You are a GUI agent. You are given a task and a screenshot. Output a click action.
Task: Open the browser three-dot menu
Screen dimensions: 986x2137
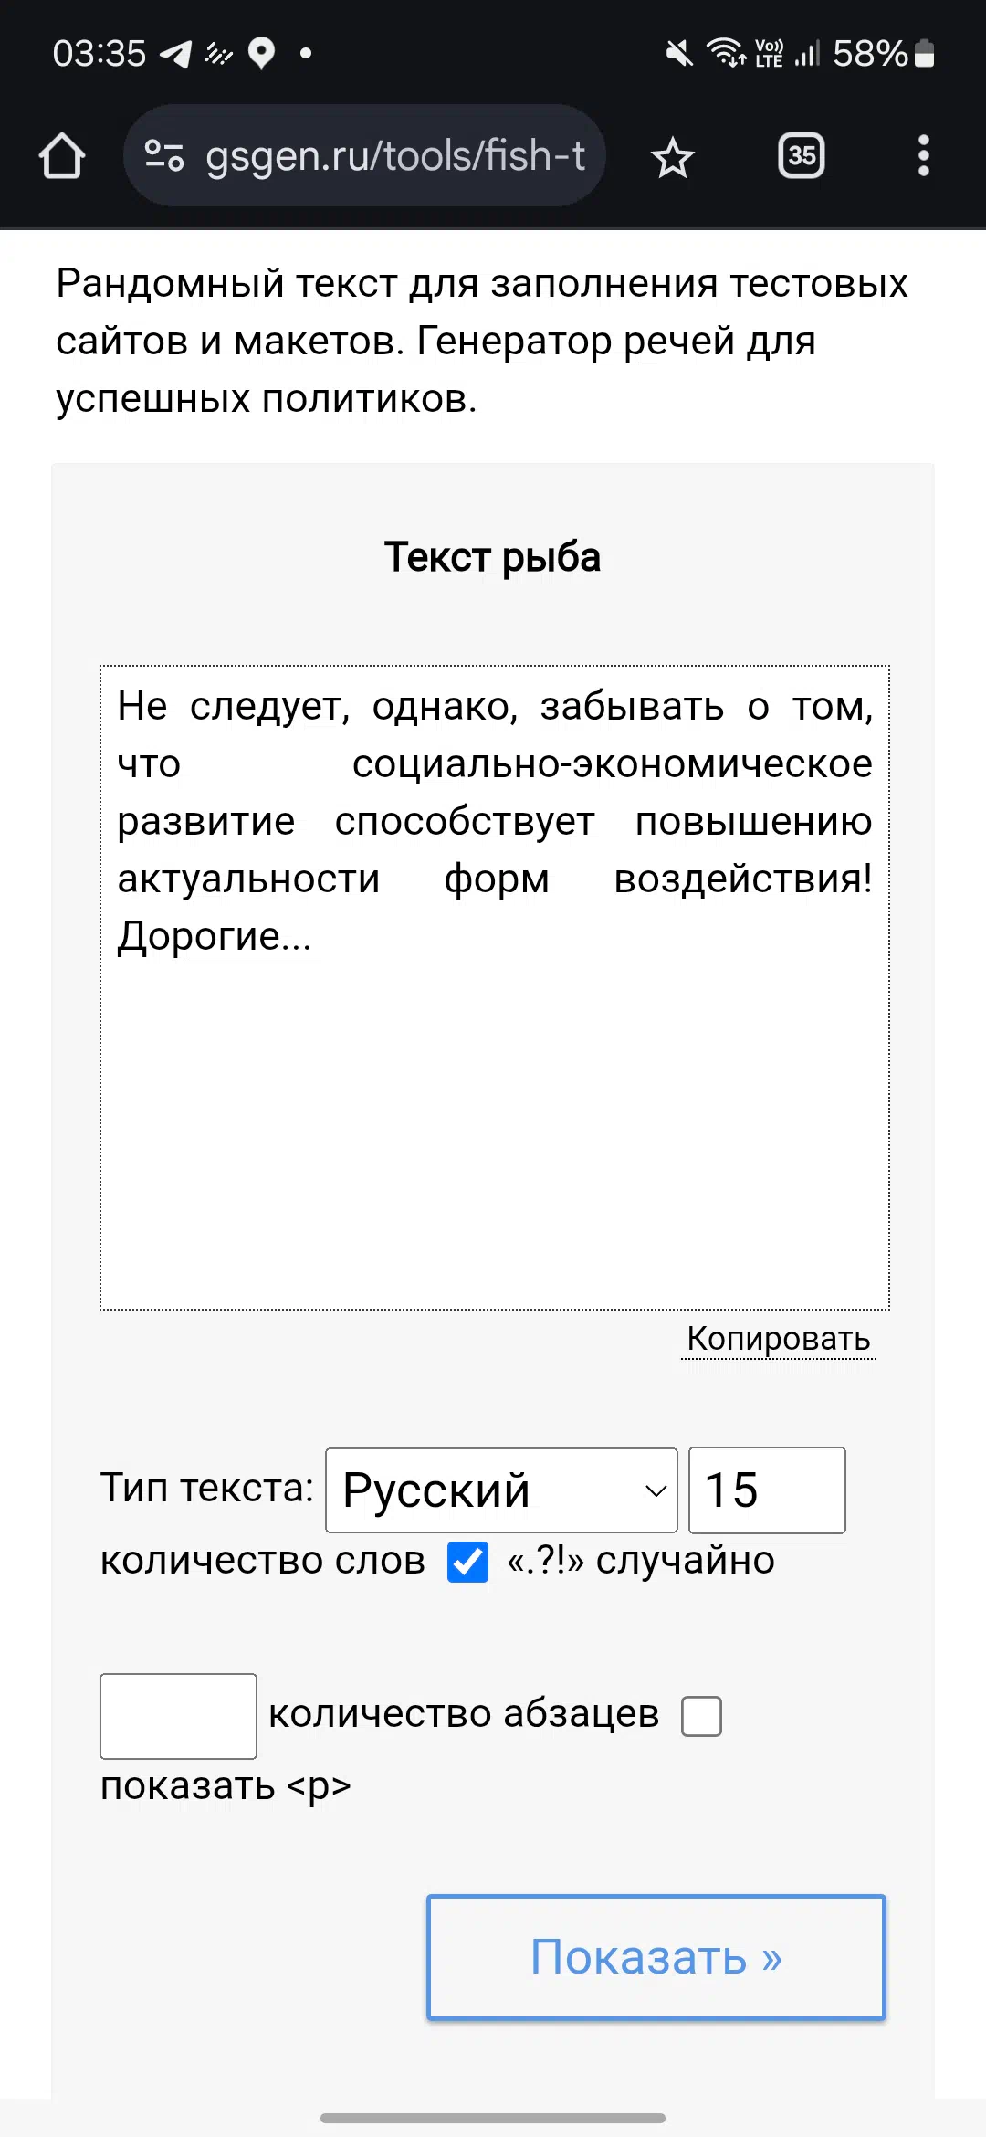coord(924,156)
